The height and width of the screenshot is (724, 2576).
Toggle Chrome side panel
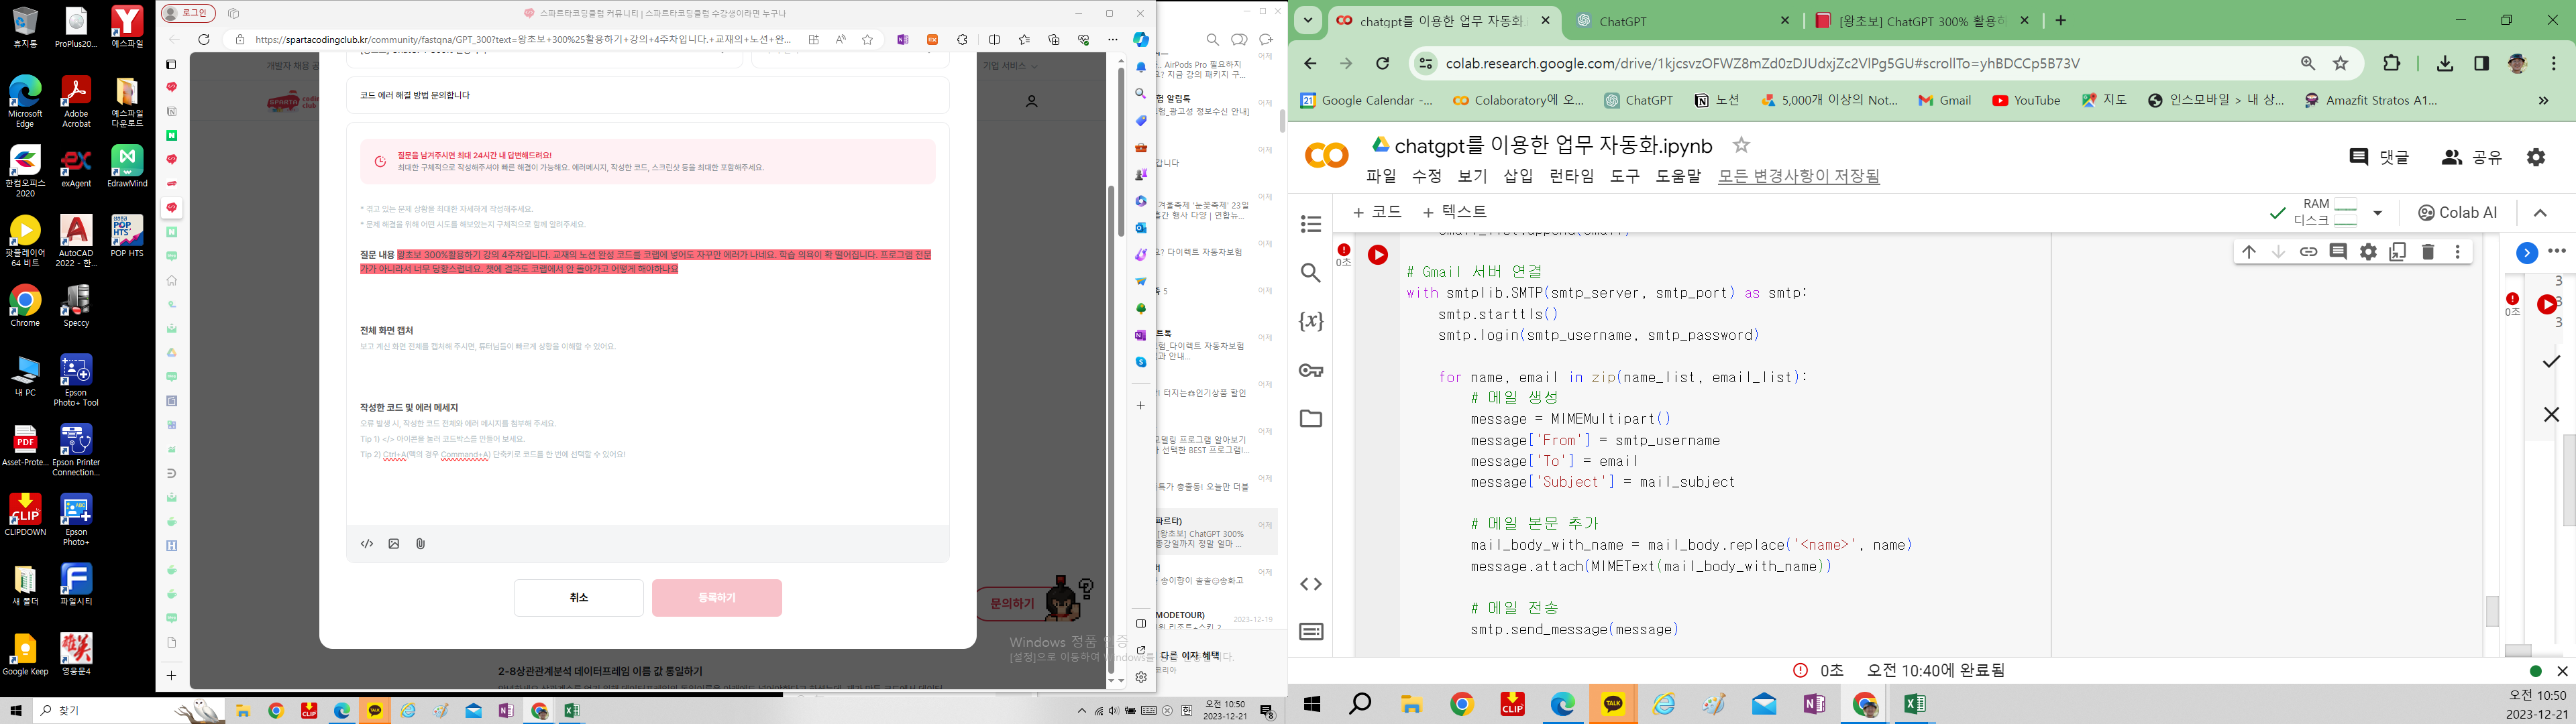pyautogui.click(x=2481, y=63)
